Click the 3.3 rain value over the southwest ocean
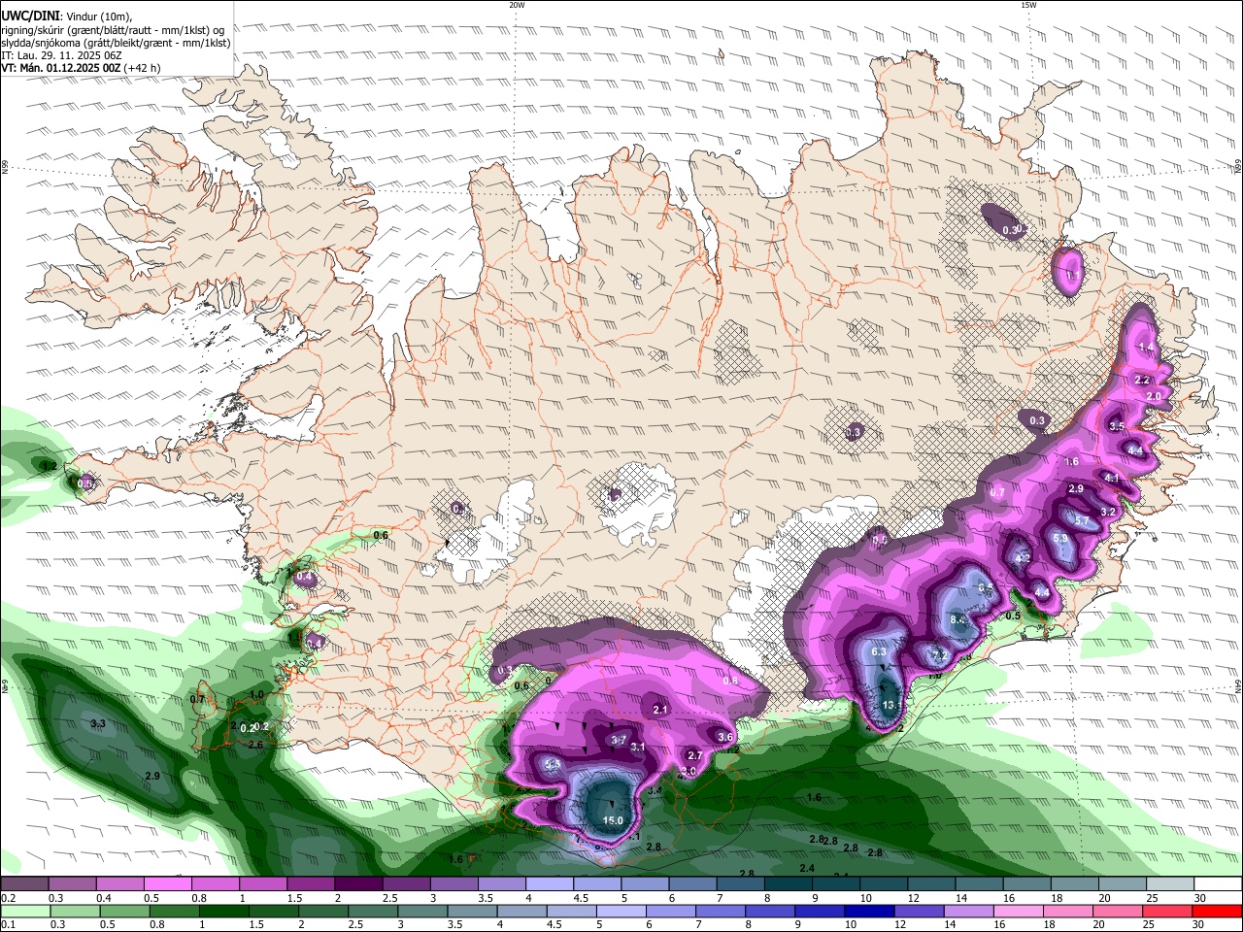Image resolution: width=1243 pixels, height=932 pixels. pyautogui.click(x=98, y=724)
